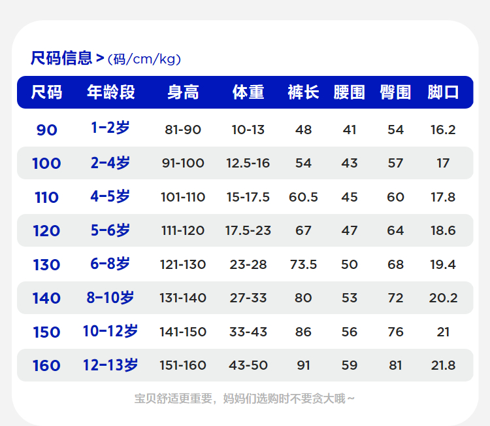
Task: Click the height value 141-150
Action: click(x=183, y=332)
